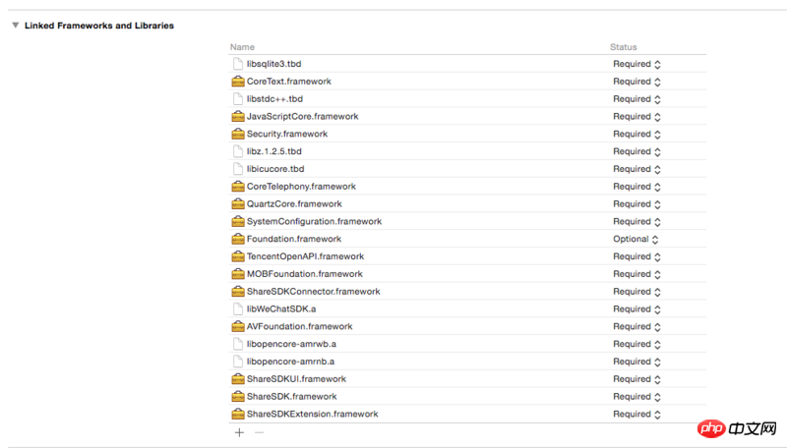The image size is (787, 448).
Task: Open status dropdown for AVFoundation.framework
Action: point(636,326)
